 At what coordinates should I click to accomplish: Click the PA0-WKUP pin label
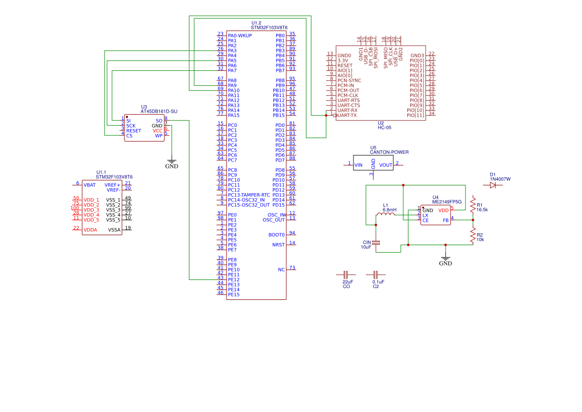239,35
